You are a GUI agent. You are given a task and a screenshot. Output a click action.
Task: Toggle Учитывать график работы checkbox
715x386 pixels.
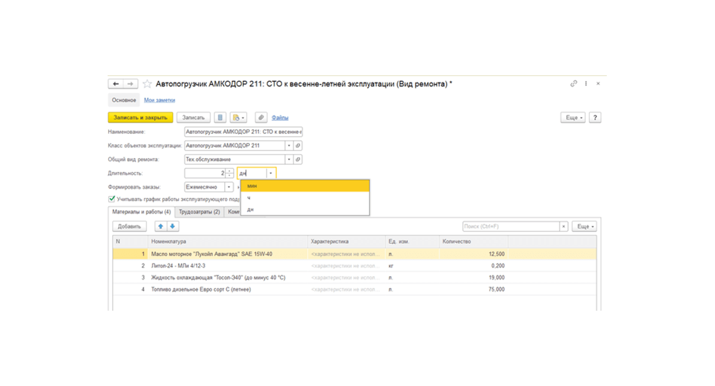[112, 199]
